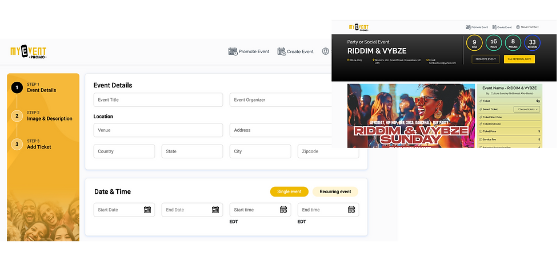
Task: Click info icon beside Service Fee
Action: 480,139
